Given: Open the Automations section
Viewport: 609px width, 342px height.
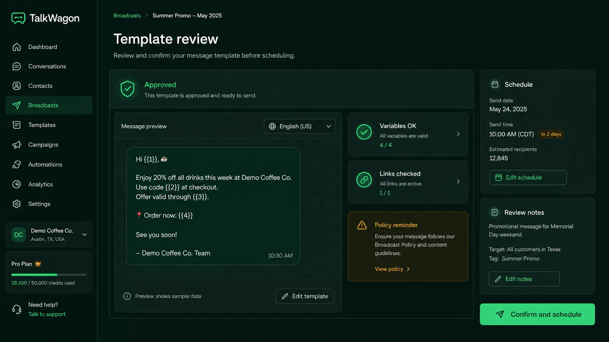Looking at the screenshot, I should pyautogui.click(x=49, y=165).
